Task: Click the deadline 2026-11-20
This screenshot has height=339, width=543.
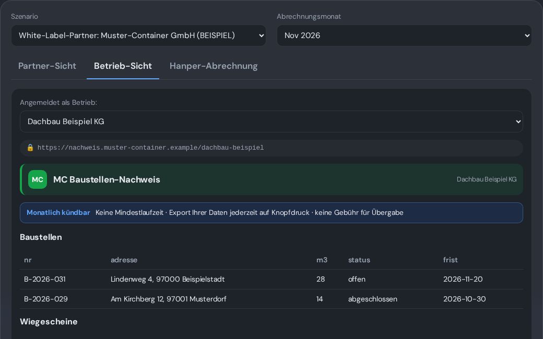Action: pos(463,279)
